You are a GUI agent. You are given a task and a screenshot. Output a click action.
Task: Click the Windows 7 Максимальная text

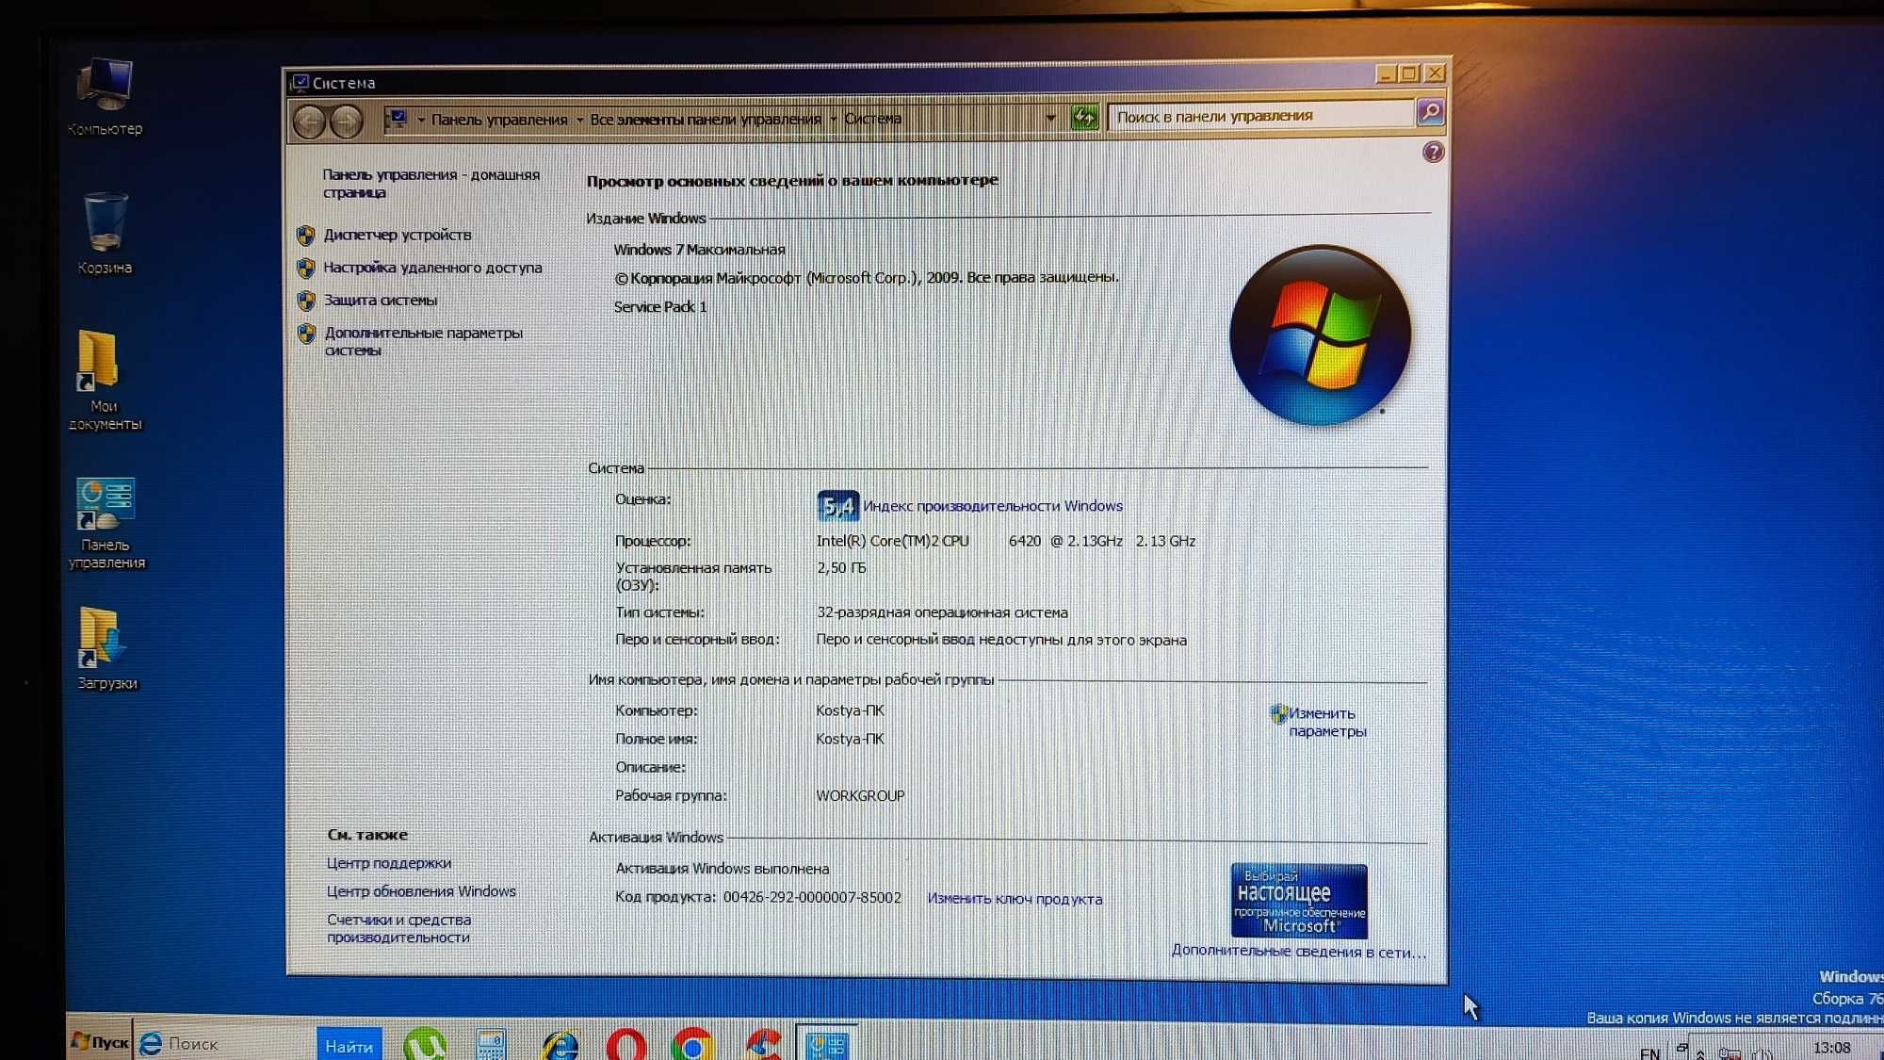coord(699,250)
